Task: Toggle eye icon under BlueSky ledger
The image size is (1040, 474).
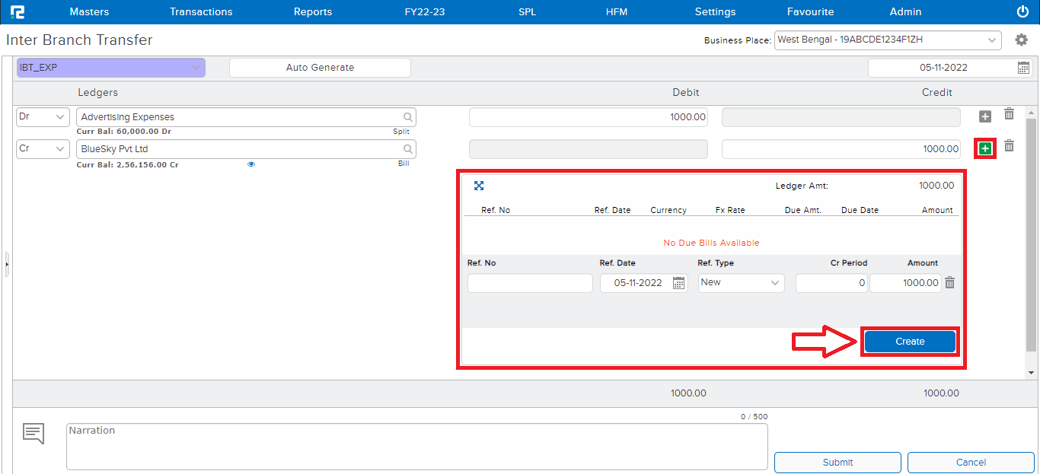Action: [x=251, y=164]
